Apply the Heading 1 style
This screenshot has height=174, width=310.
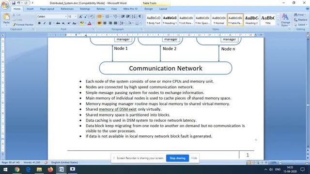point(170,20)
